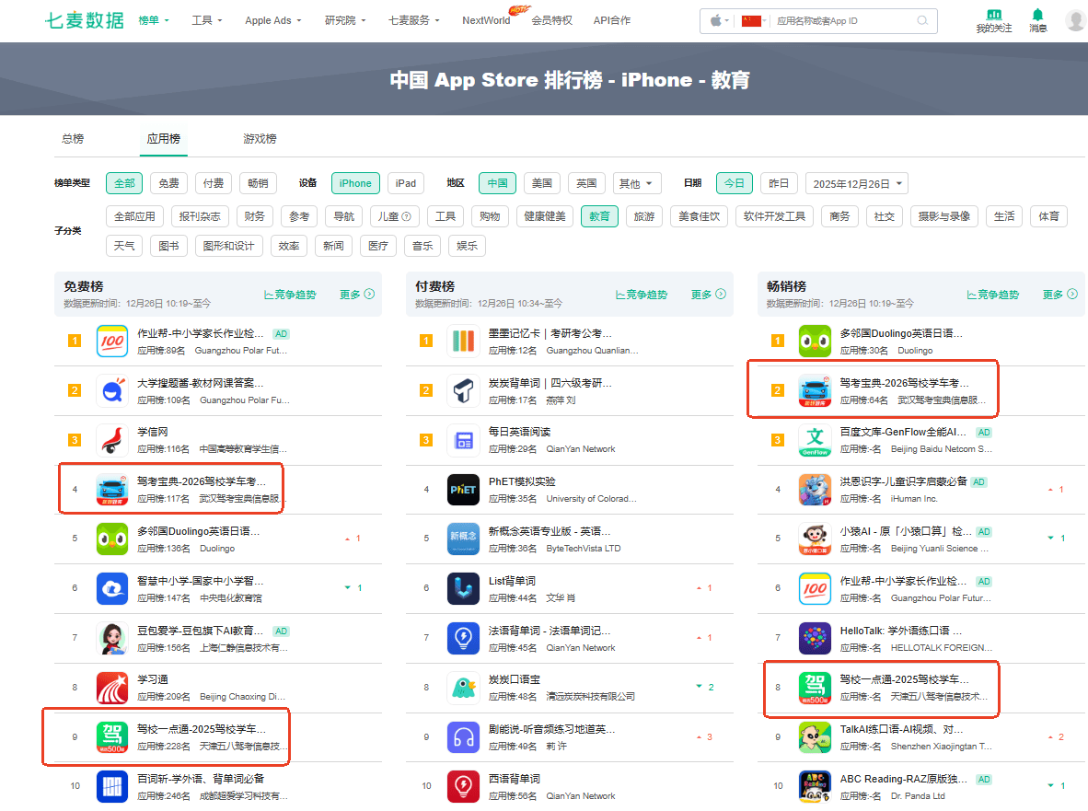Switch date filter to 昨日
This screenshot has width=1088, height=811.
click(x=779, y=183)
